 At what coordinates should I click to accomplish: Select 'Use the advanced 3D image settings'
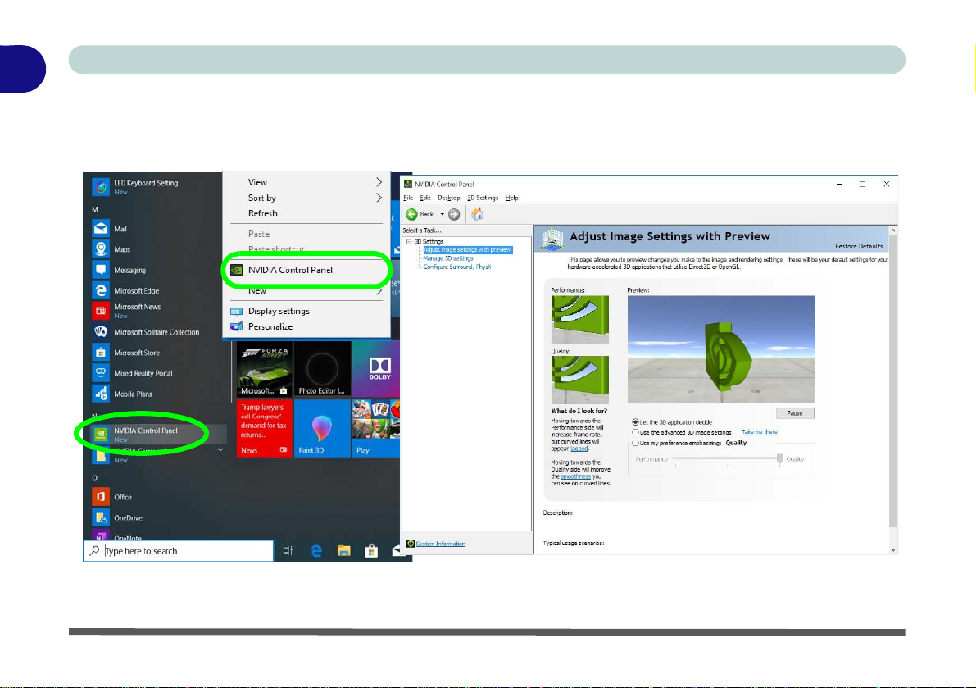point(636,432)
